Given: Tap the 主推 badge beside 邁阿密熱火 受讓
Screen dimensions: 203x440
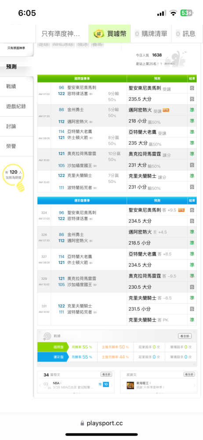Looking at the screenshot, I should click(166, 110).
